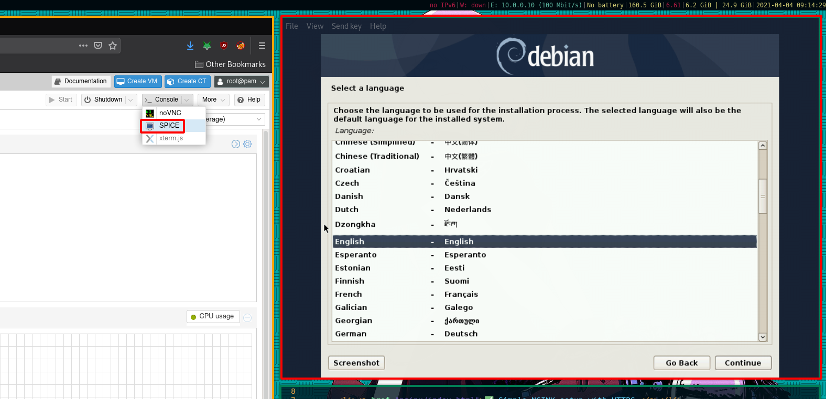Select German language row
Screen dimensions: 826x399
545,334
